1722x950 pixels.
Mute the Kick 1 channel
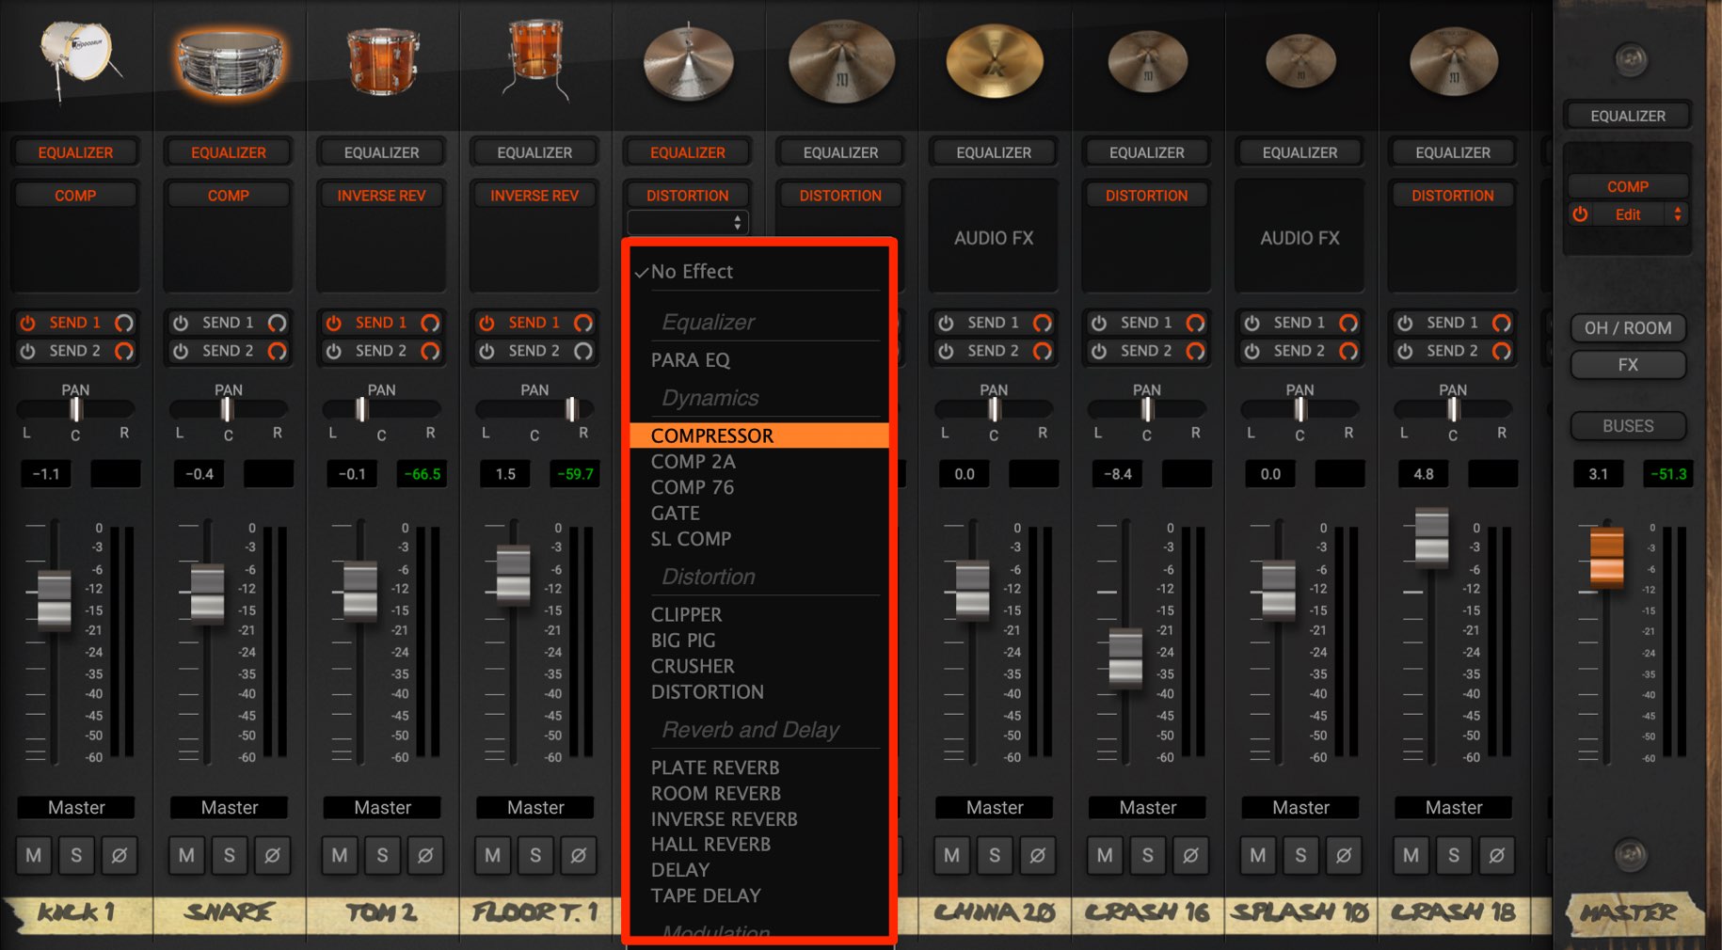tap(34, 855)
